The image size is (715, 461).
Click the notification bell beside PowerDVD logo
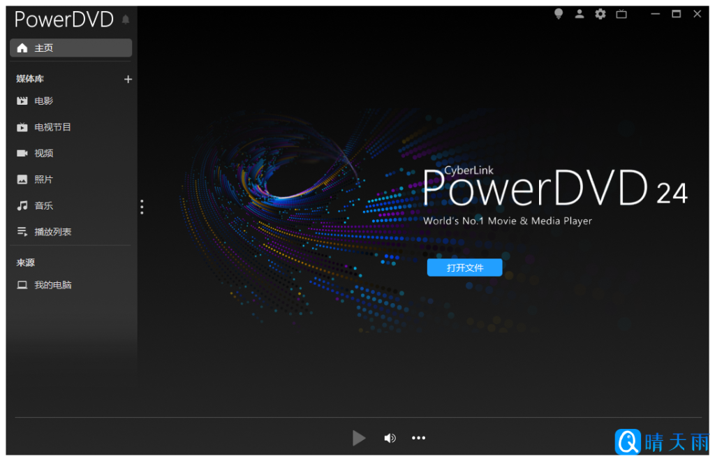tap(126, 20)
